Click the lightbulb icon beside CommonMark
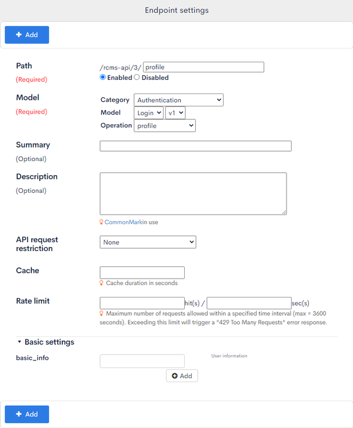Screen dimensions: 353x428 (x=101, y=222)
